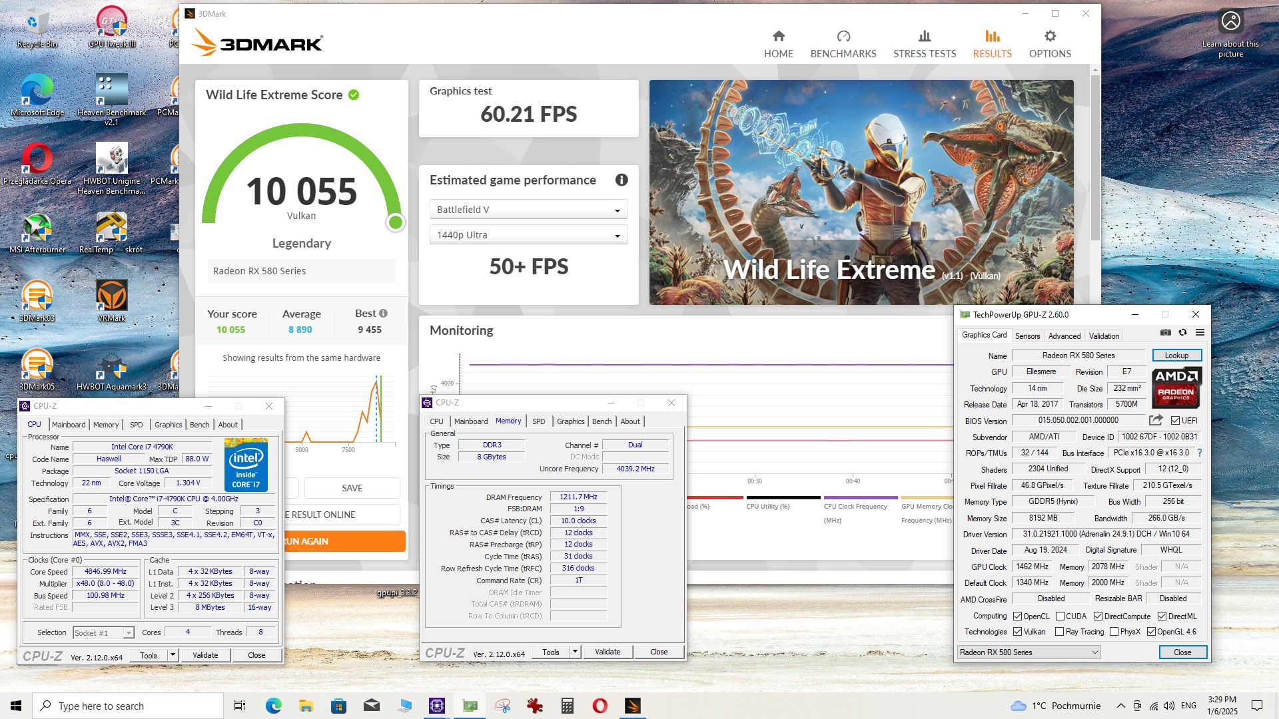Screen dimensions: 1279x719
Task: Open the Recycle Bin desktop icon
Action: [37, 29]
